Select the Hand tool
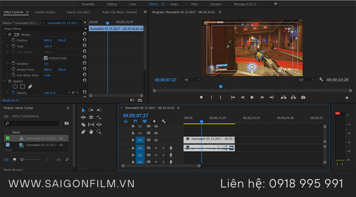Viewport: 356px width, 197px height. coord(91,132)
